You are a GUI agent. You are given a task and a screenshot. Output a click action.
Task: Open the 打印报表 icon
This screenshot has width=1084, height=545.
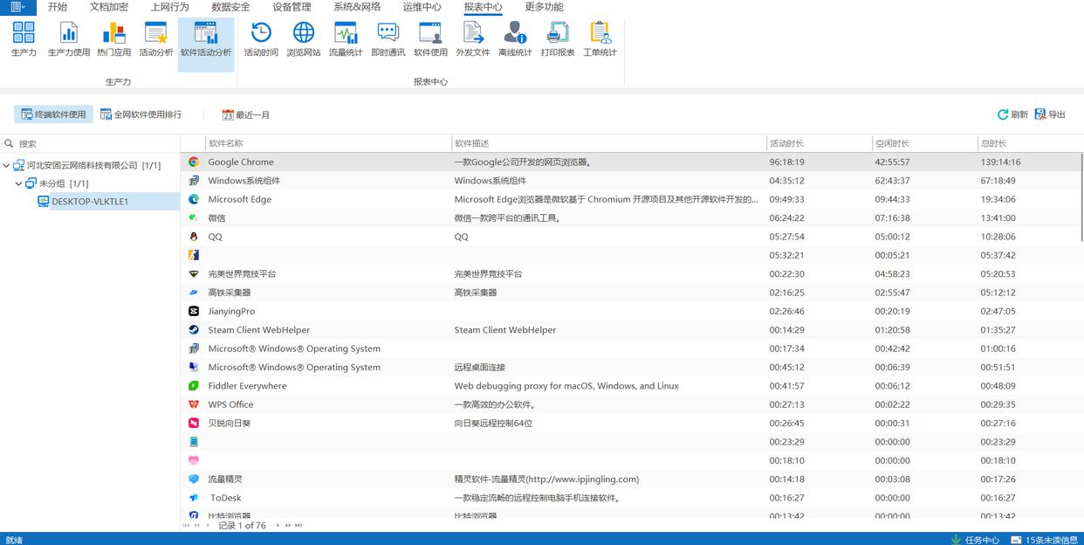click(x=557, y=39)
